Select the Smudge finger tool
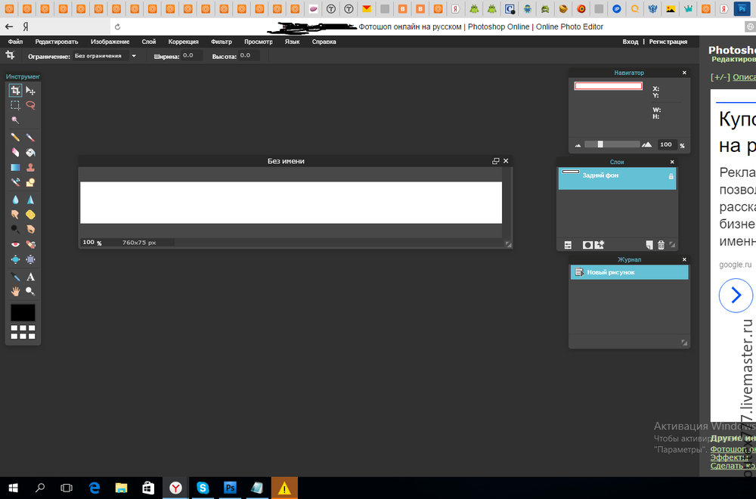 coord(15,215)
